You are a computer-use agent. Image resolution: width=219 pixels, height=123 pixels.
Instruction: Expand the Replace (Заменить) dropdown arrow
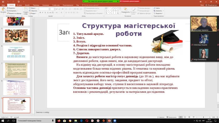pos(163,11)
